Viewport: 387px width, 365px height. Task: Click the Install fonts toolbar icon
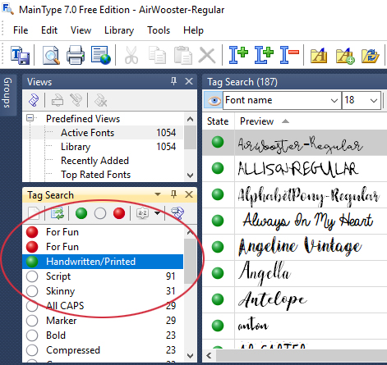(238, 55)
